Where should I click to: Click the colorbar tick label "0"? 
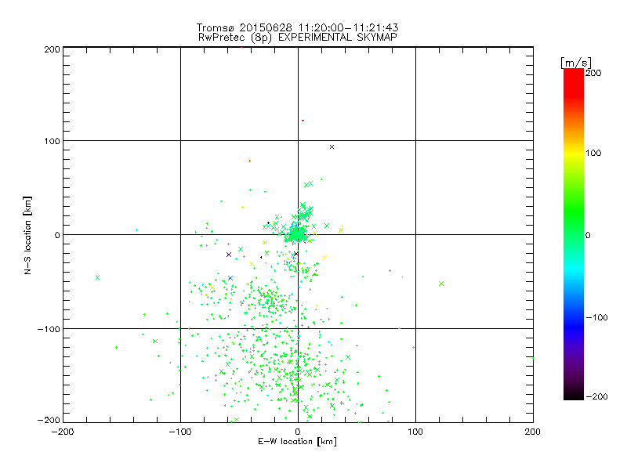[x=588, y=236]
